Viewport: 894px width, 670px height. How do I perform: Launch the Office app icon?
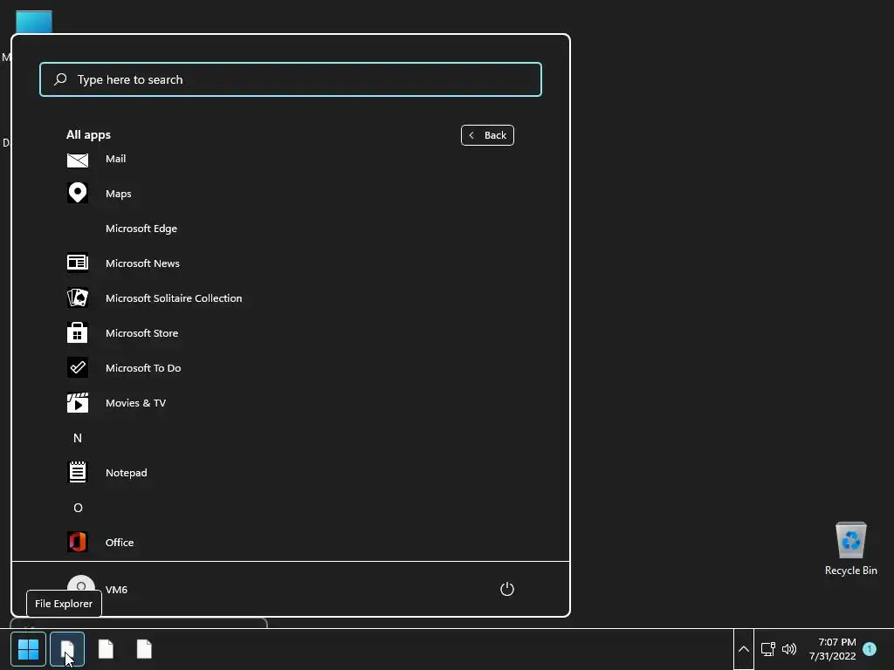pos(78,542)
